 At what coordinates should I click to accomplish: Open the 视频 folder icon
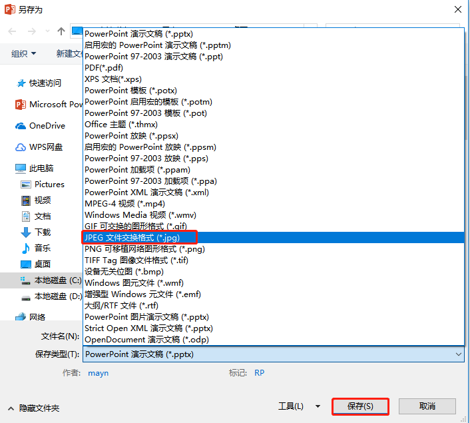pos(26,201)
